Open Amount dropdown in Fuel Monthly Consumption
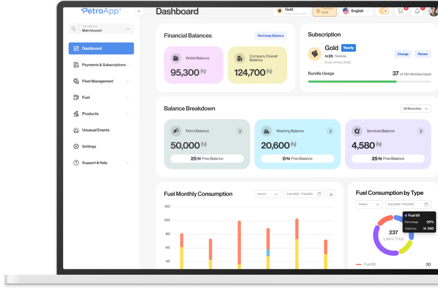 coord(268,194)
